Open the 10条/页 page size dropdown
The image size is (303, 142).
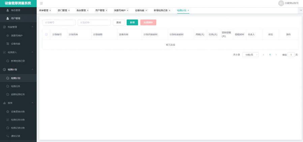coord(251,54)
